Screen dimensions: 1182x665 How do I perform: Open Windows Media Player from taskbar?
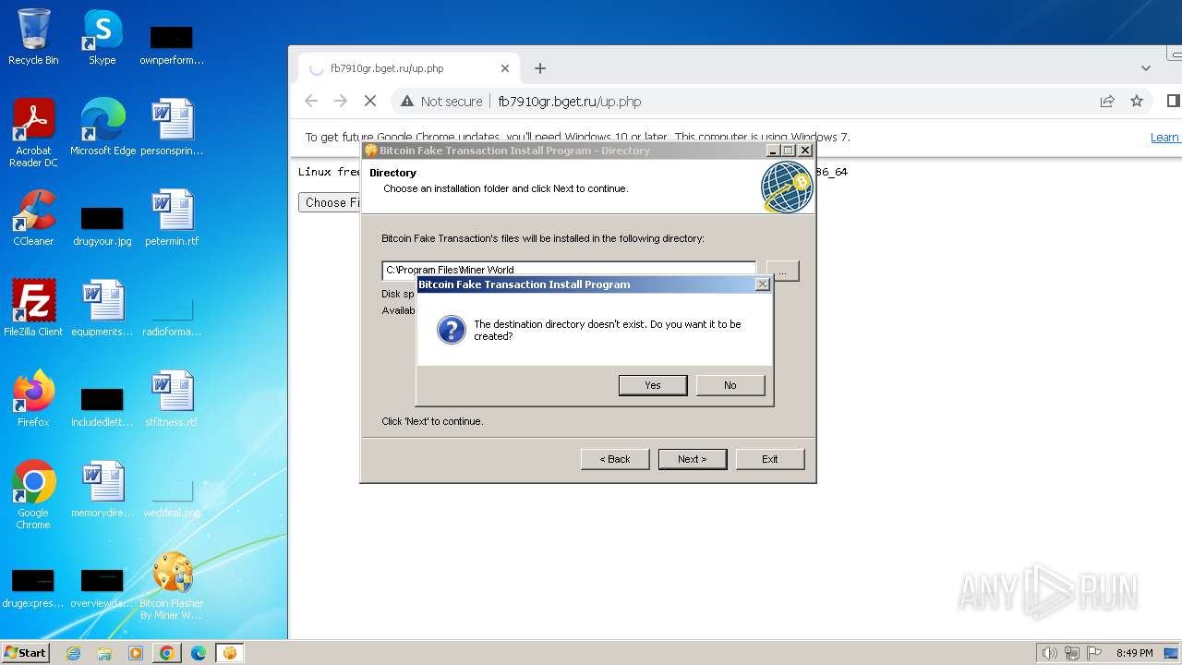(x=136, y=653)
